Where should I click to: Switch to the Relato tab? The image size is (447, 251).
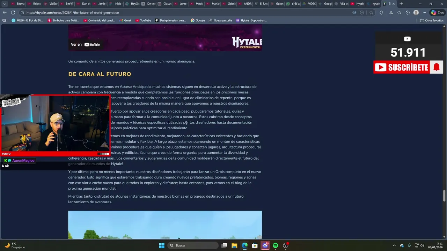34,4
